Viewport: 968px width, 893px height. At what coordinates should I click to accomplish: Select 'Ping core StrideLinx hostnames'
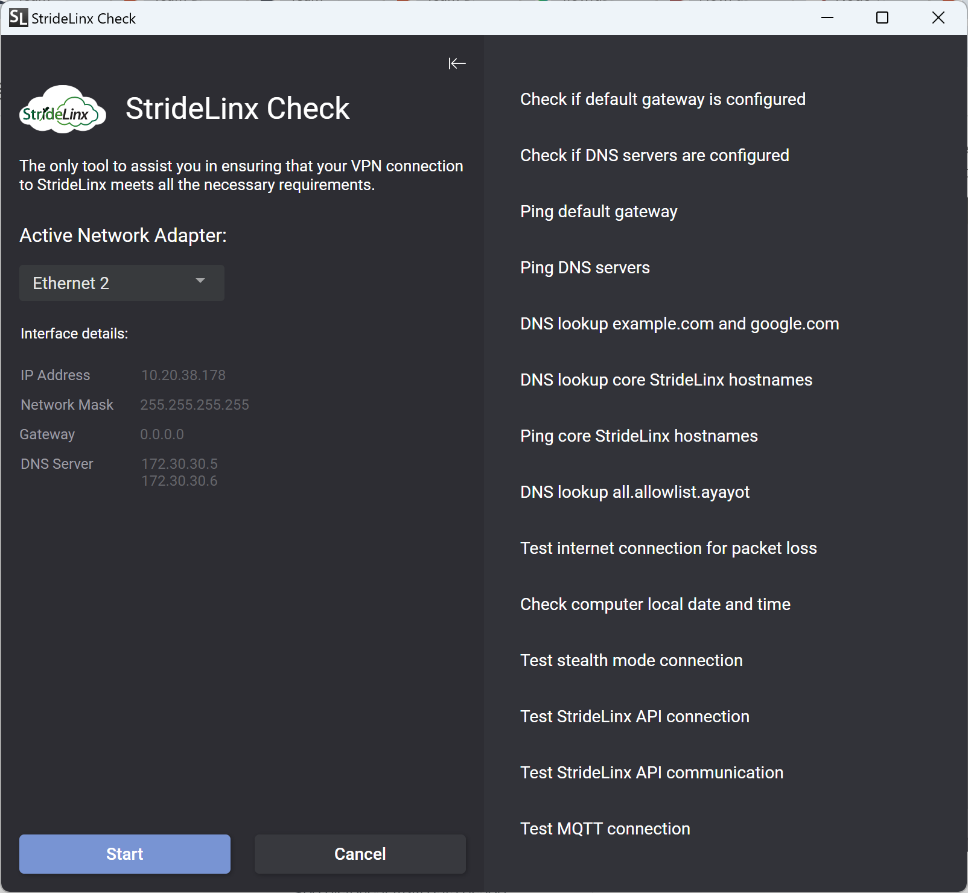(x=639, y=436)
